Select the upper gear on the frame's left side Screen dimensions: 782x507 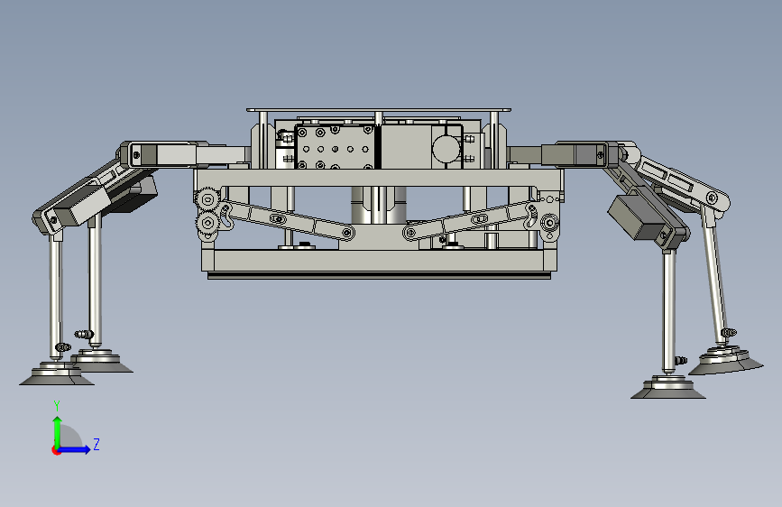[x=208, y=200]
